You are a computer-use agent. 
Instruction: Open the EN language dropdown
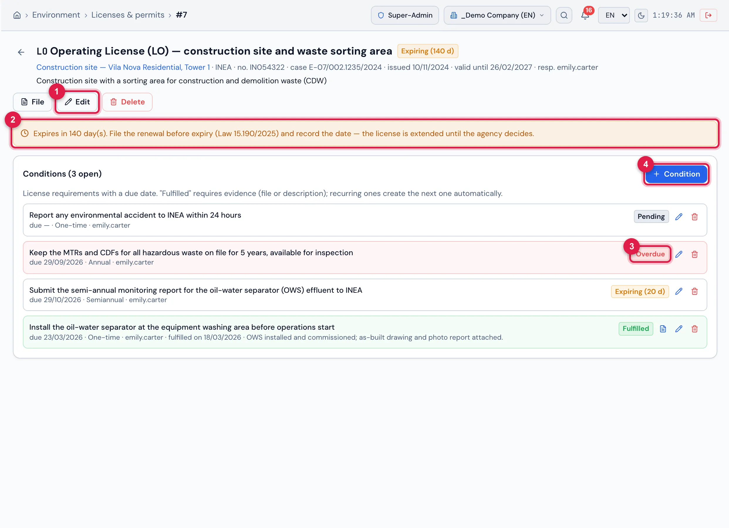pyautogui.click(x=614, y=15)
